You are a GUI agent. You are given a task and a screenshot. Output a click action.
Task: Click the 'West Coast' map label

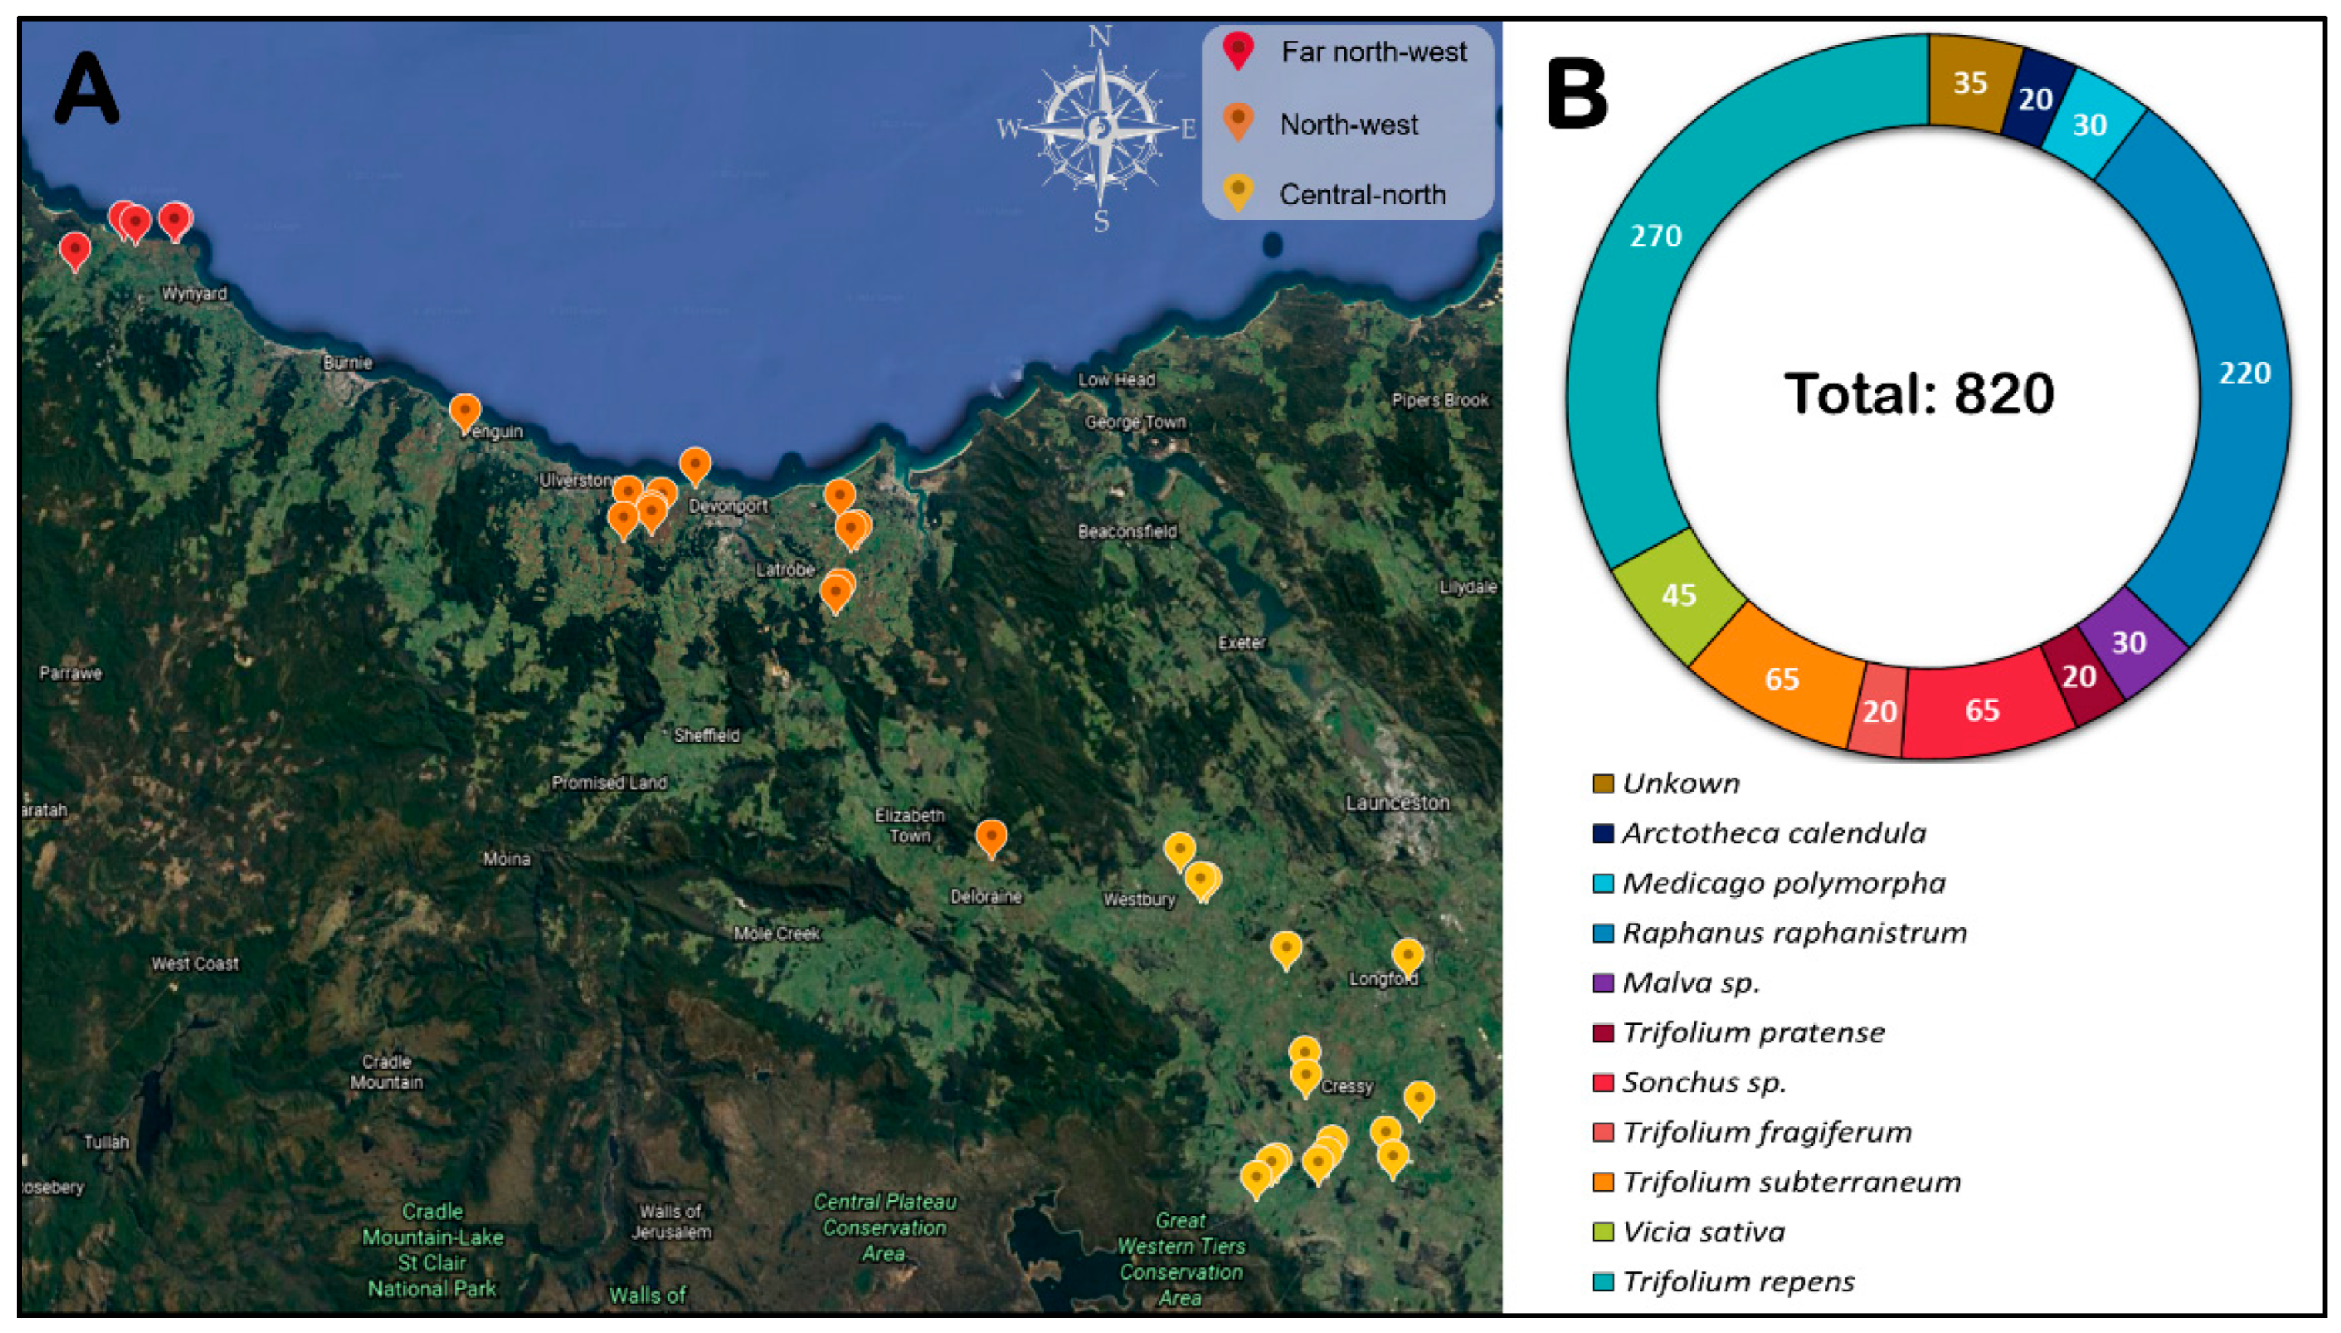point(195,963)
